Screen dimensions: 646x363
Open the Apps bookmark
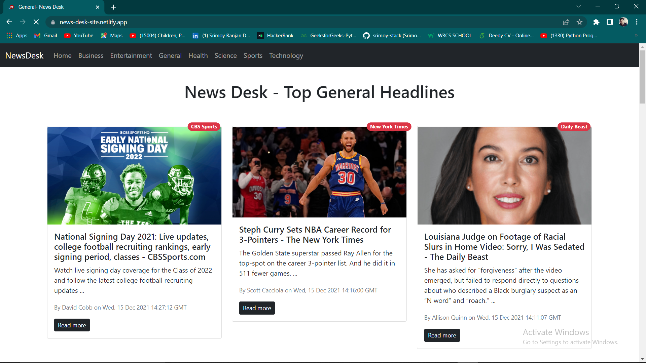point(17,36)
